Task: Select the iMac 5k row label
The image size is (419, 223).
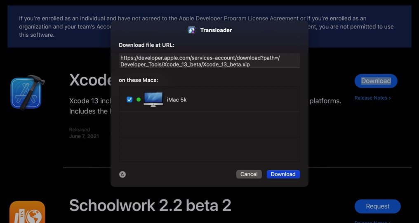Action: pos(177,100)
